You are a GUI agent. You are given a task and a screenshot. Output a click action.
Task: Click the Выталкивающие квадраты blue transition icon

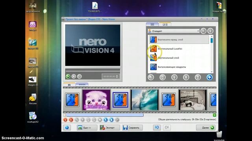[153, 67]
